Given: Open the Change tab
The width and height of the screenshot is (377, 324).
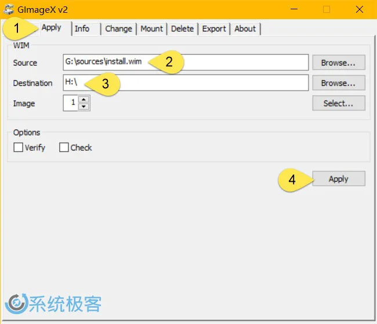Looking at the screenshot, I should (x=118, y=29).
